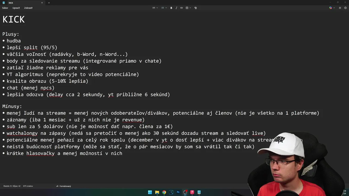This screenshot has width=349, height=196.
Task: Click the 'potenciálne menej peňazí' line
Action: 140,140
